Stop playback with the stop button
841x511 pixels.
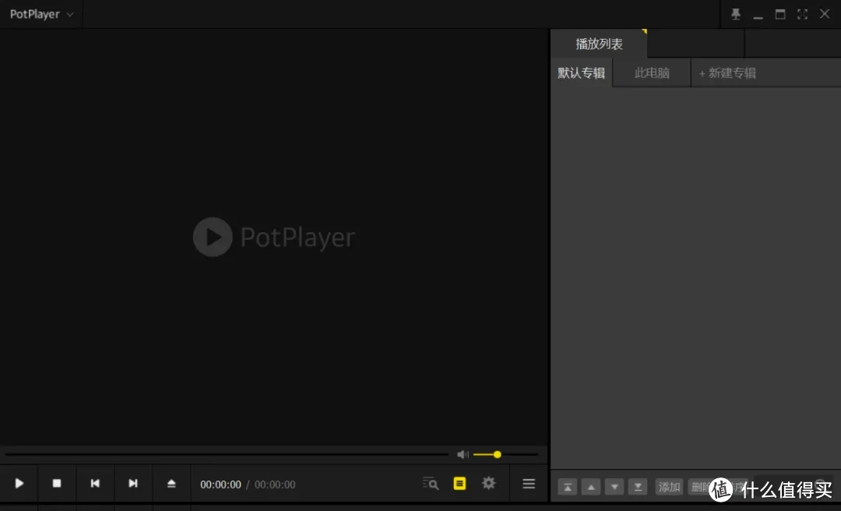pyautogui.click(x=57, y=484)
